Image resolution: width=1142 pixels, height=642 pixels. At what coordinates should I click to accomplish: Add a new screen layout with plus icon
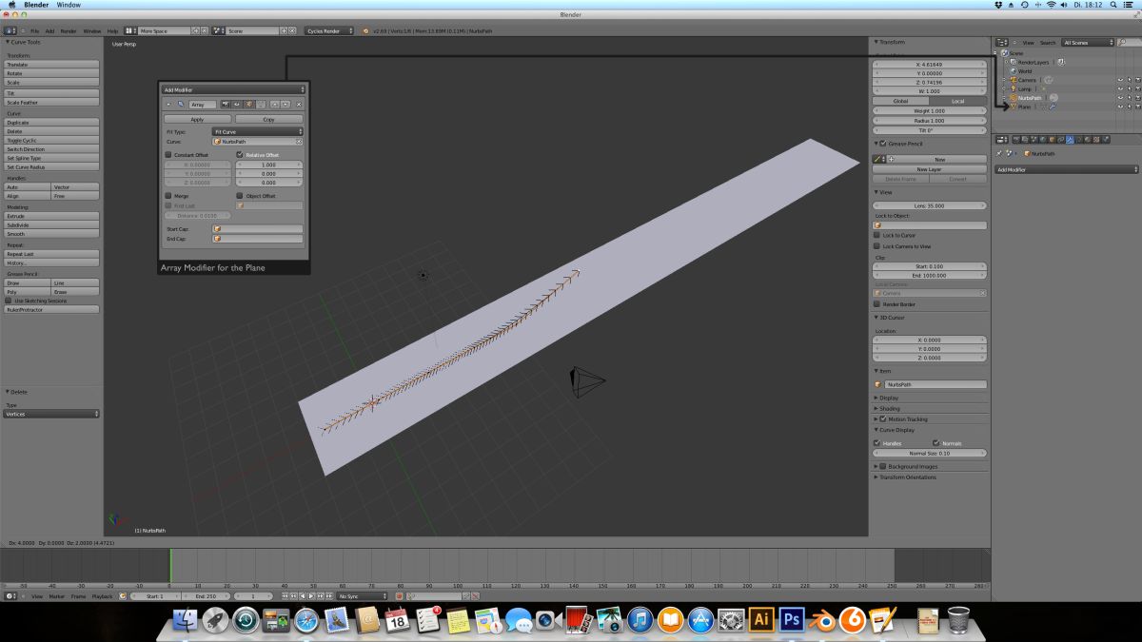(x=196, y=30)
